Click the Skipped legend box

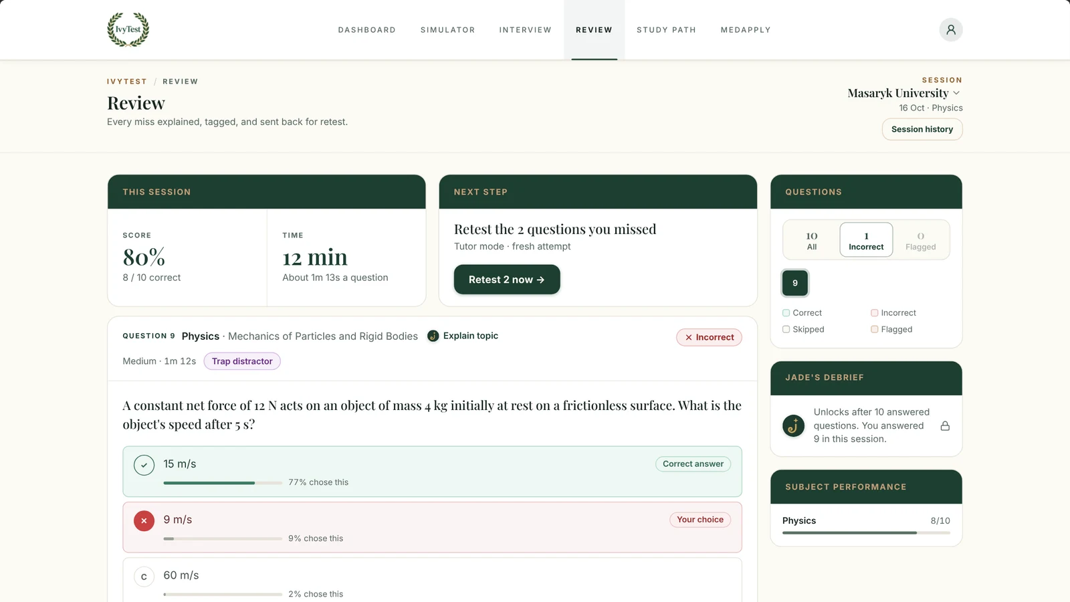pos(786,330)
